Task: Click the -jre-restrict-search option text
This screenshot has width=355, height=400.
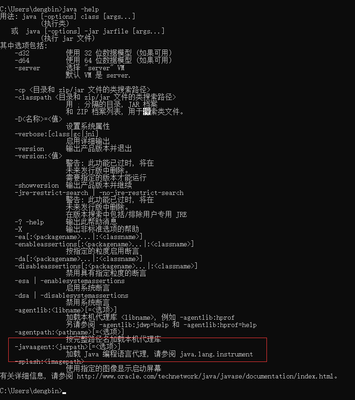Action: pos(51,193)
